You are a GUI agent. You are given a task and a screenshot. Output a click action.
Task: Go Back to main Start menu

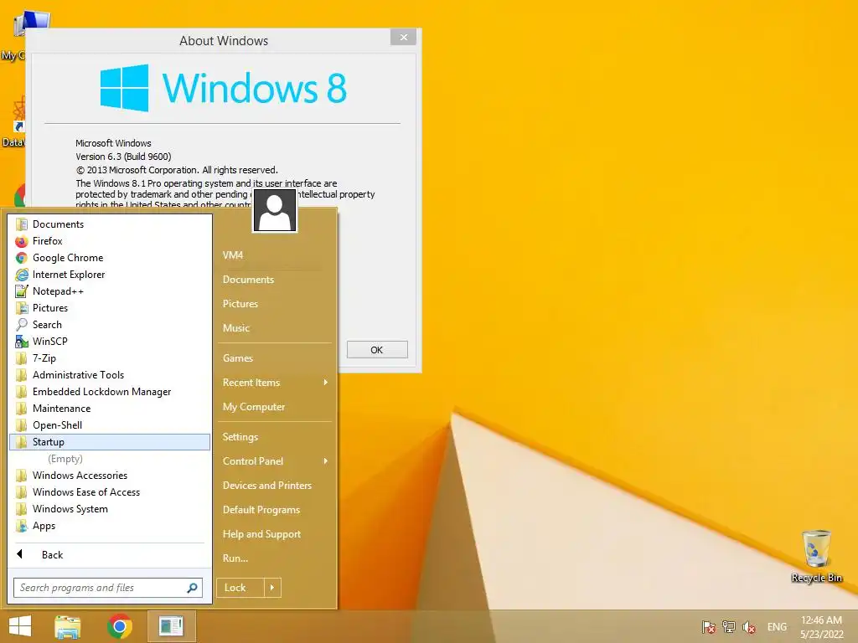(x=110, y=555)
